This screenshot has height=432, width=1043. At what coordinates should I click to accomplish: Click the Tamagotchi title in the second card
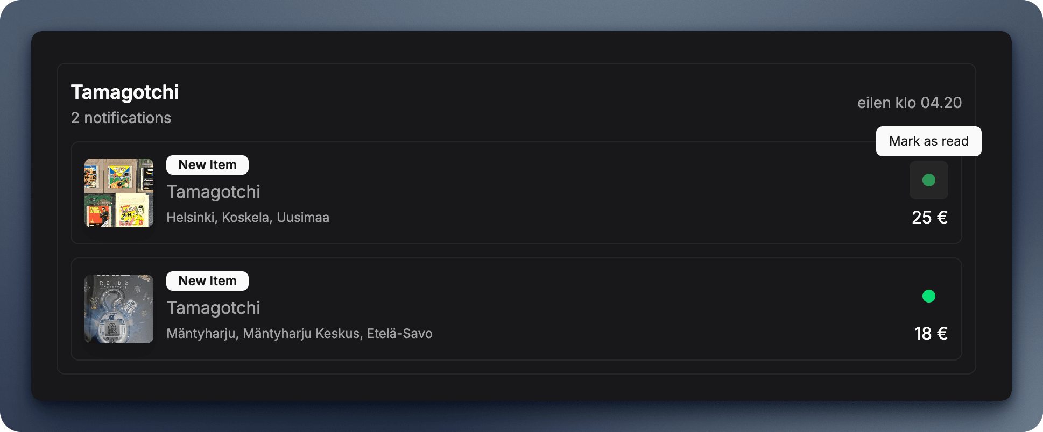point(214,308)
